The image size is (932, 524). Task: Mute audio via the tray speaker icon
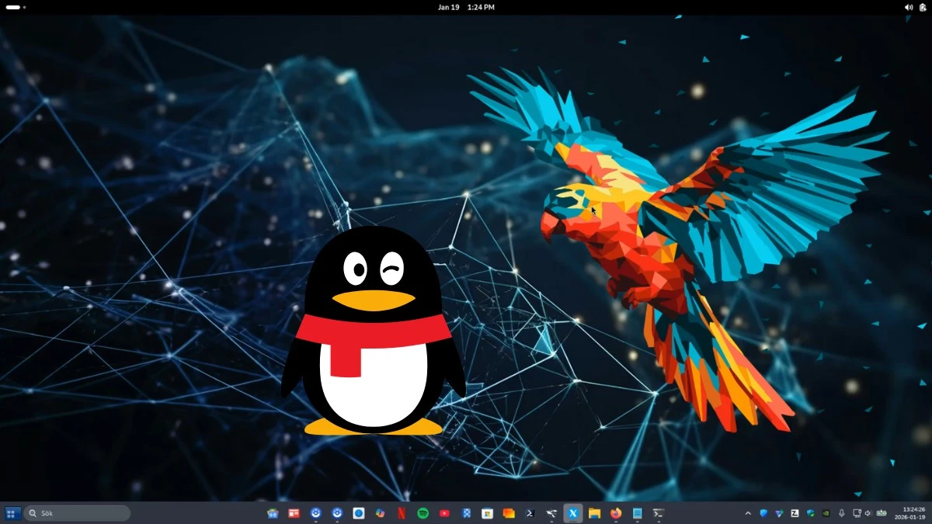point(868,513)
